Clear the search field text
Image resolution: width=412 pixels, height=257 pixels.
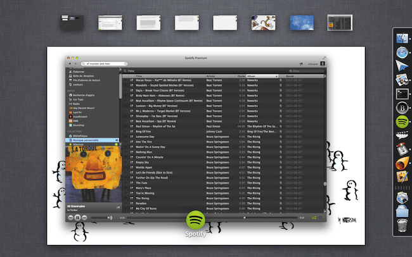(x=126, y=64)
